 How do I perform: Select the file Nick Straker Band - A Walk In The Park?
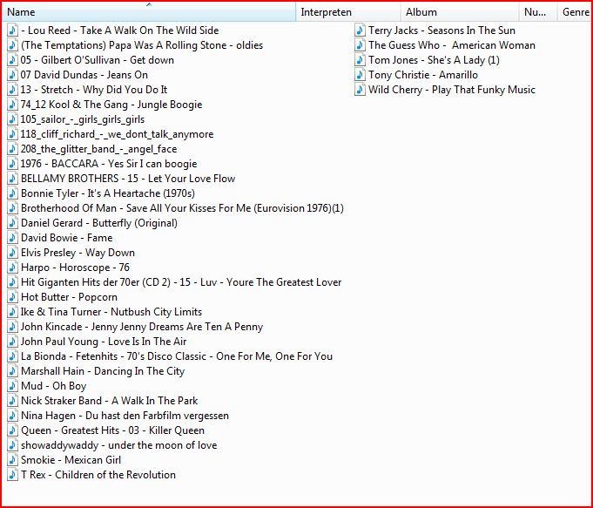coord(103,401)
